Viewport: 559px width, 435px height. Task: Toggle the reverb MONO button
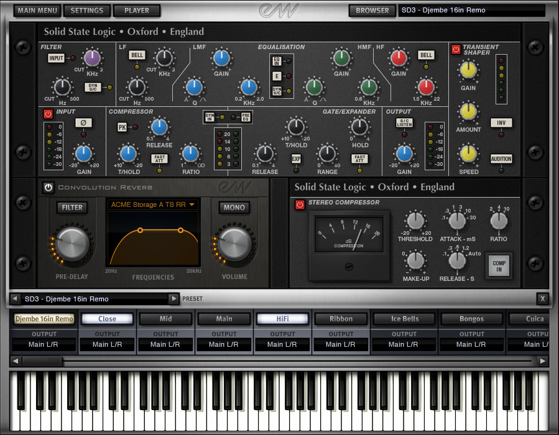coord(234,208)
